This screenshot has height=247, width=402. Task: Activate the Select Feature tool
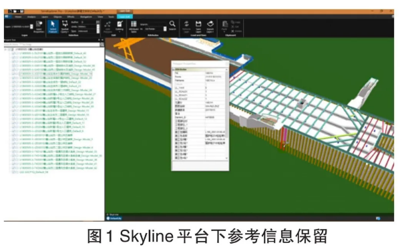point(53,27)
